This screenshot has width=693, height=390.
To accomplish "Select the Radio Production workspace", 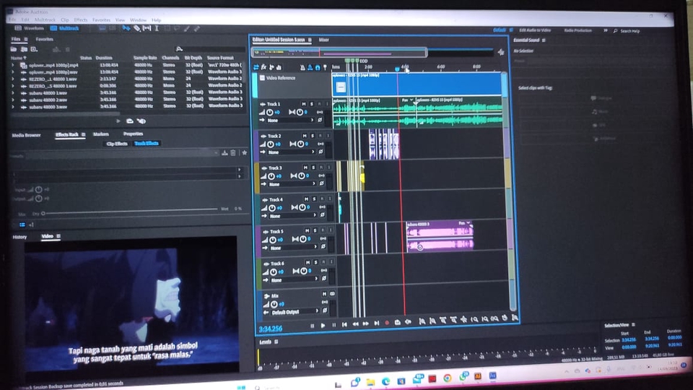I will (x=578, y=30).
